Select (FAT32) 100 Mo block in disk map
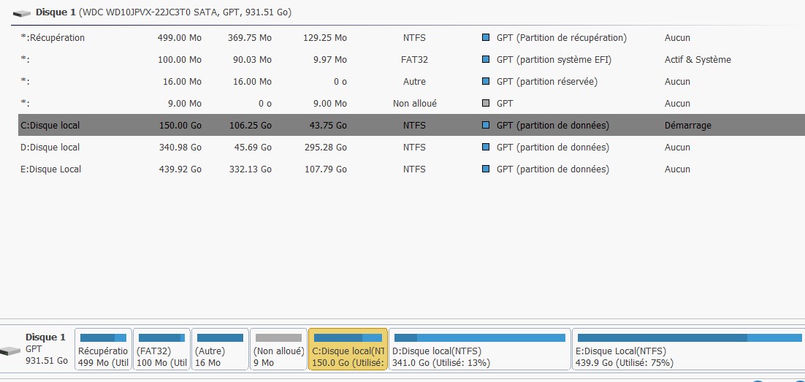 click(x=161, y=349)
